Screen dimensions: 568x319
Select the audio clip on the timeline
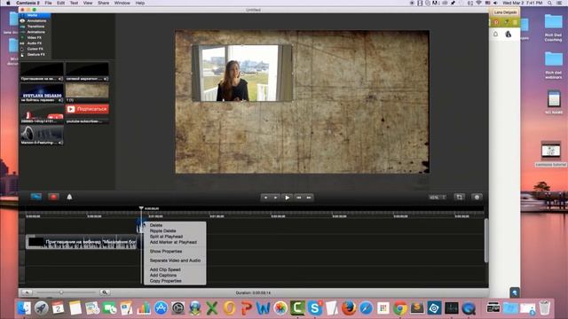[x=82, y=242]
